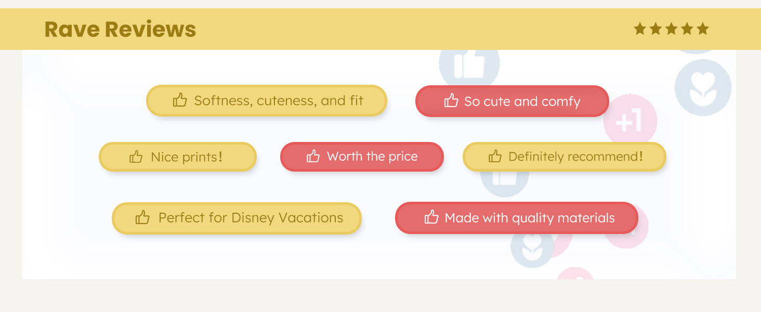
Task: Click the Rave Reviews heading
Action: (x=120, y=29)
